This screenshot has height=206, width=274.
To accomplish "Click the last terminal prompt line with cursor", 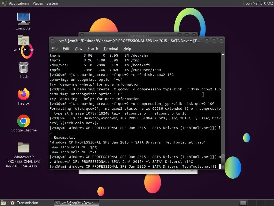I will 135,166.
